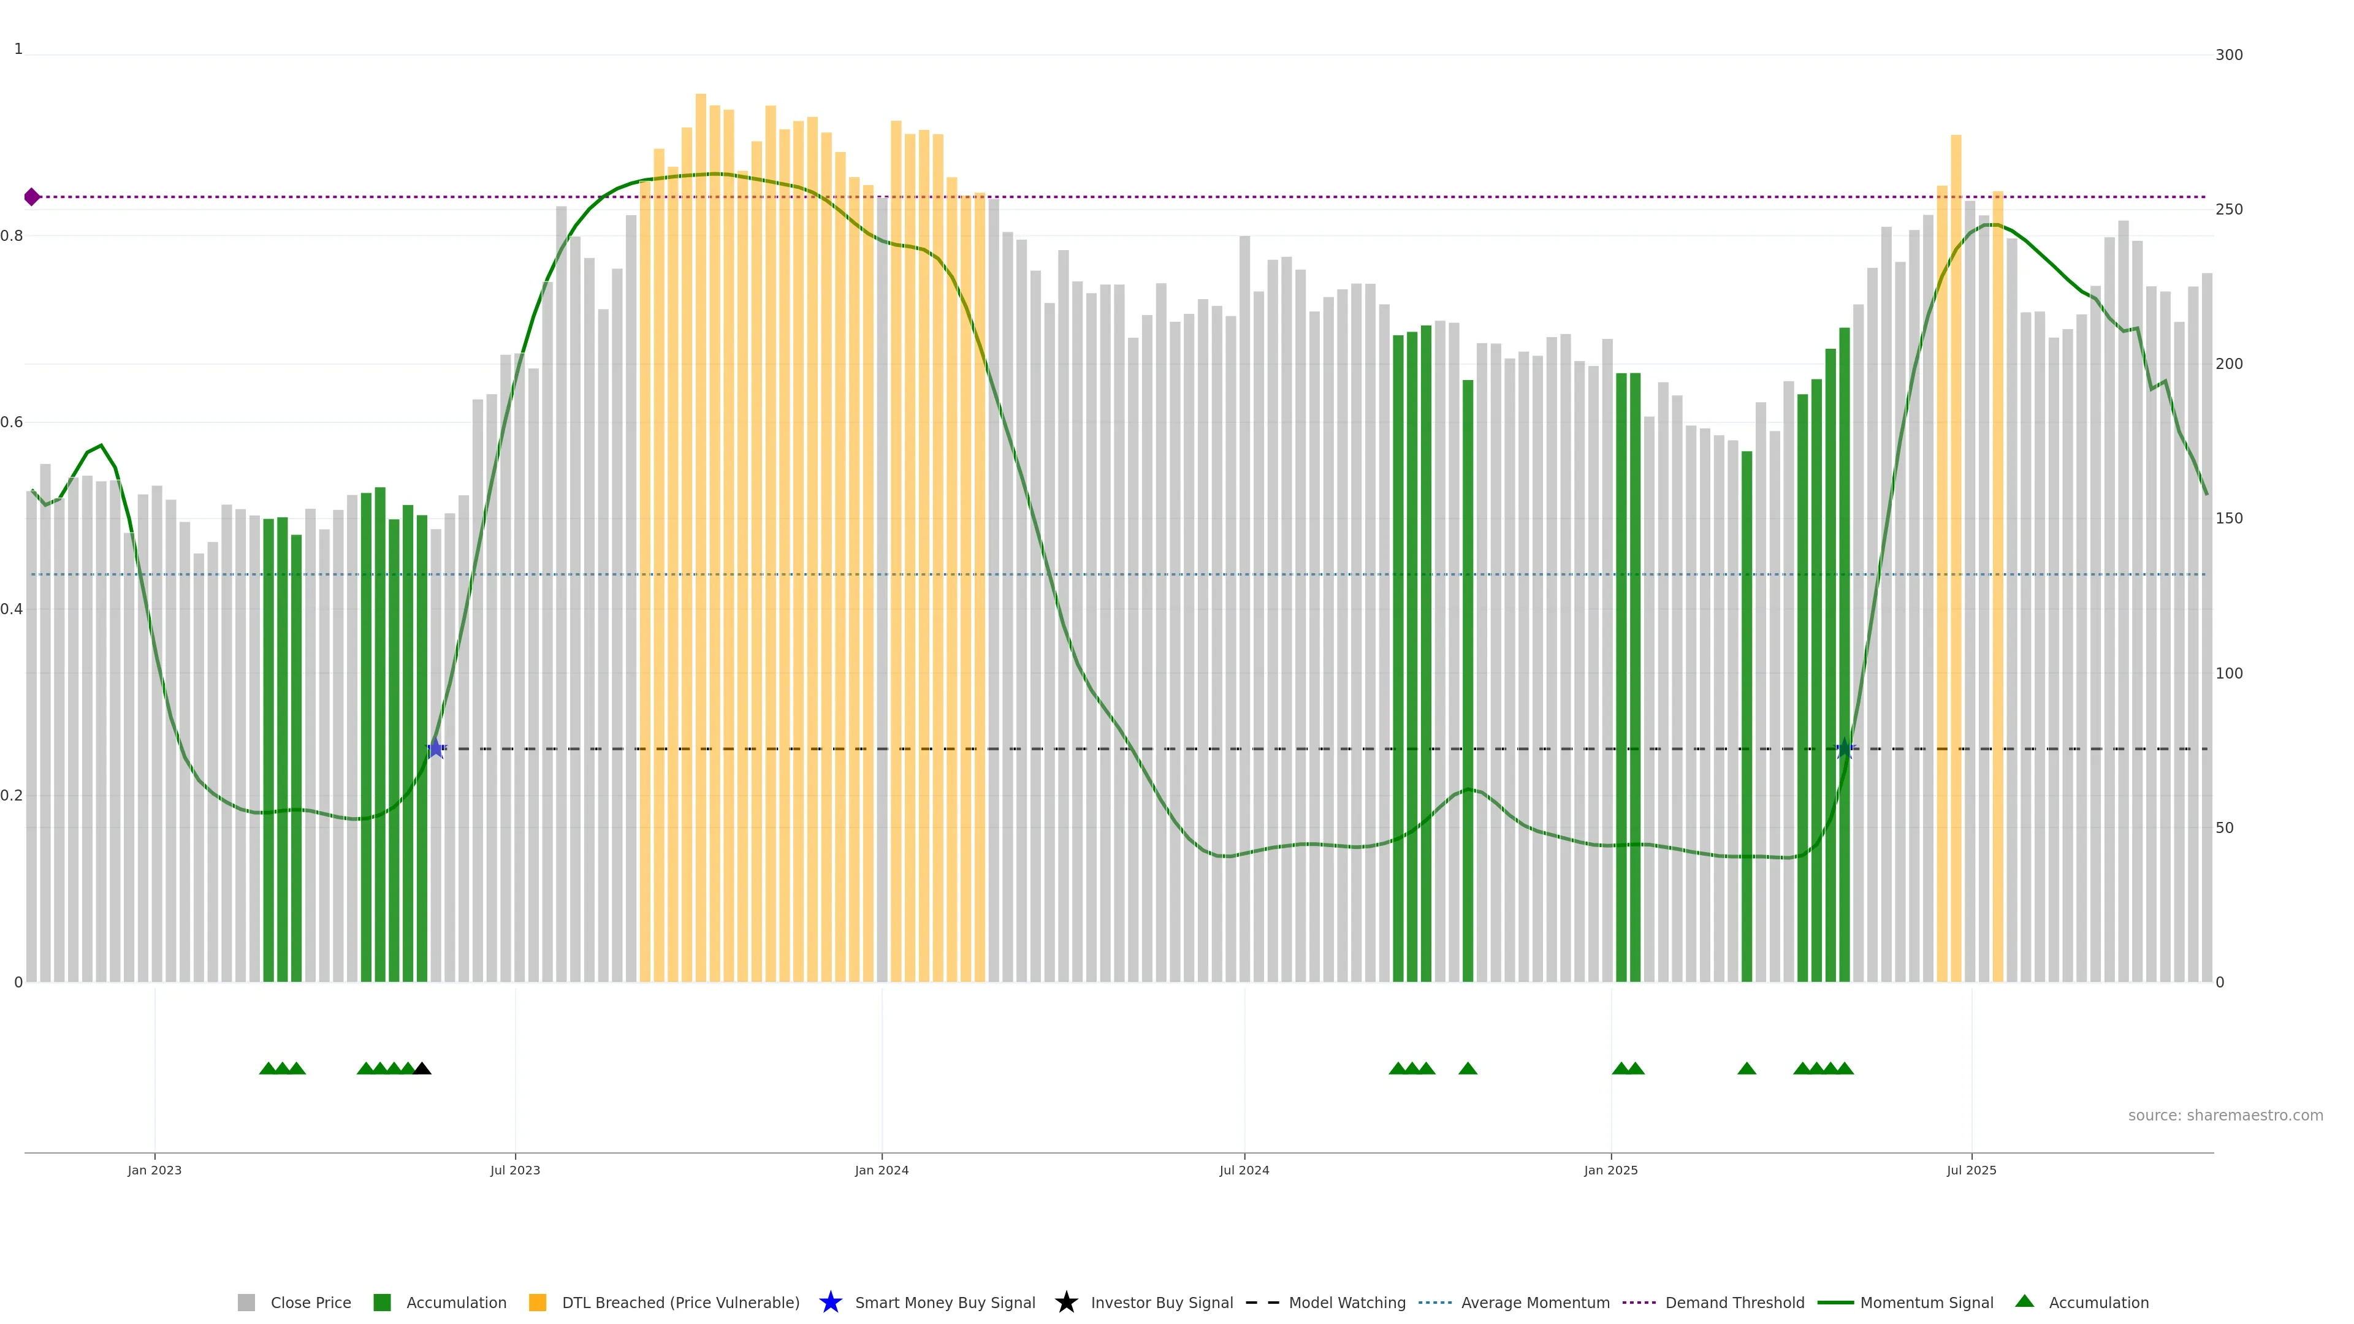Click Investor Buy Signal black star in legend
Viewport: 2354px width, 1324px height.
[x=1065, y=1302]
